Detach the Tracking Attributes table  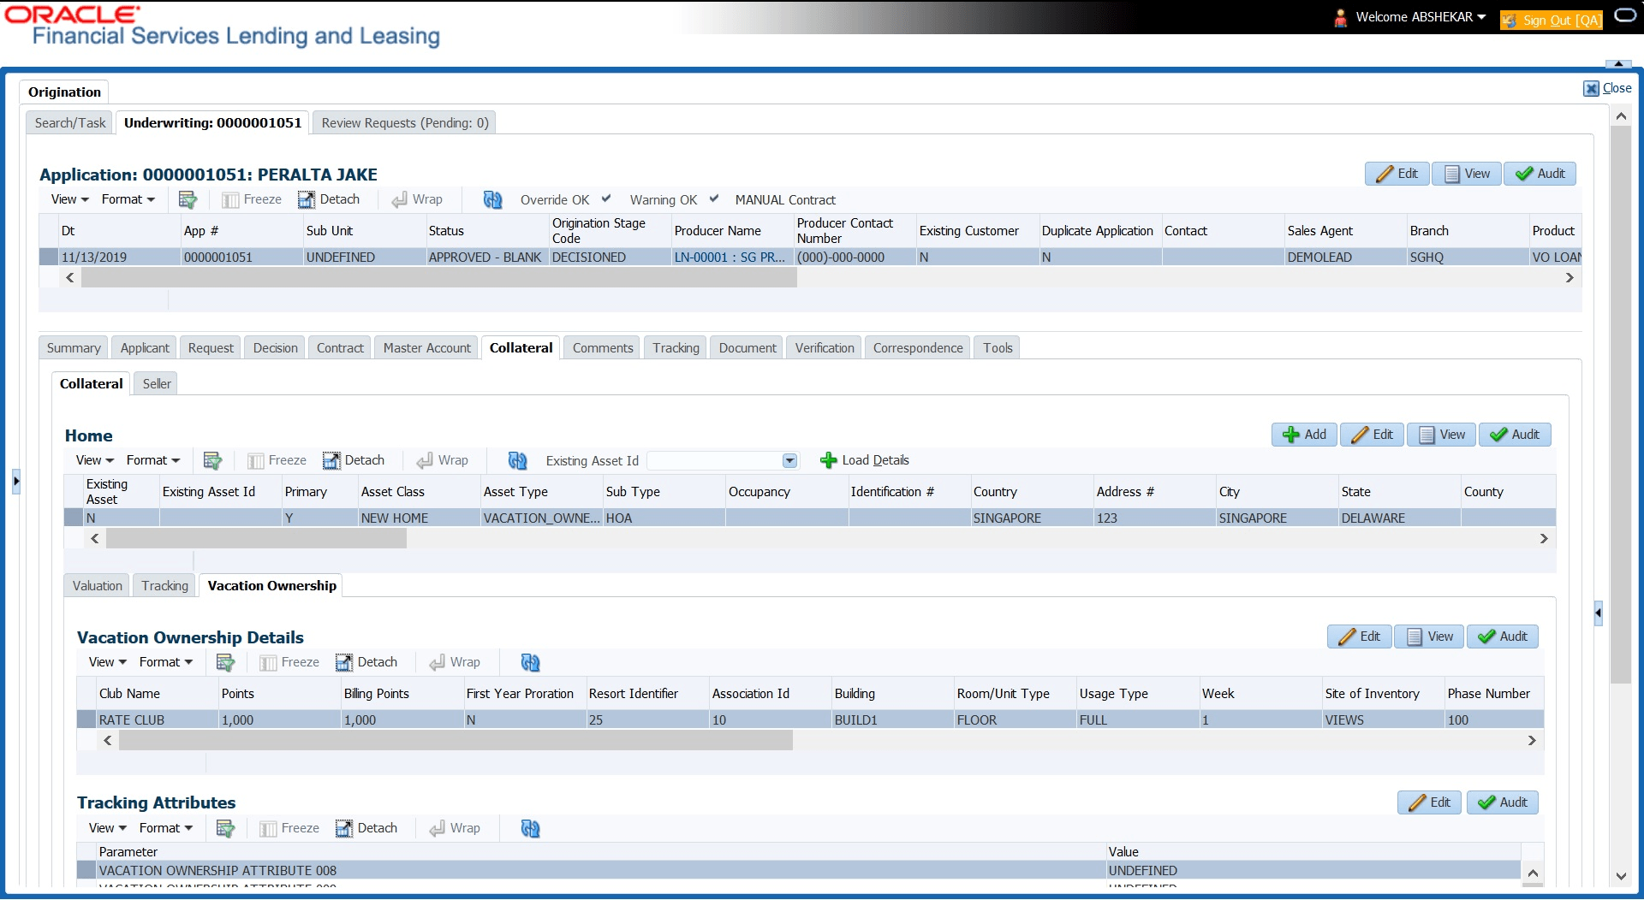(366, 828)
